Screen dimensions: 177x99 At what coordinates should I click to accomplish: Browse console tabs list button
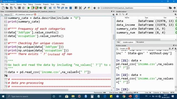tap(117, 49)
